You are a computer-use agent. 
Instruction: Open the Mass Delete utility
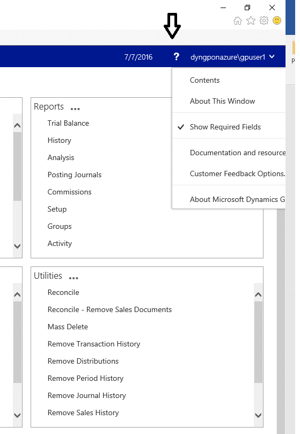click(x=68, y=327)
